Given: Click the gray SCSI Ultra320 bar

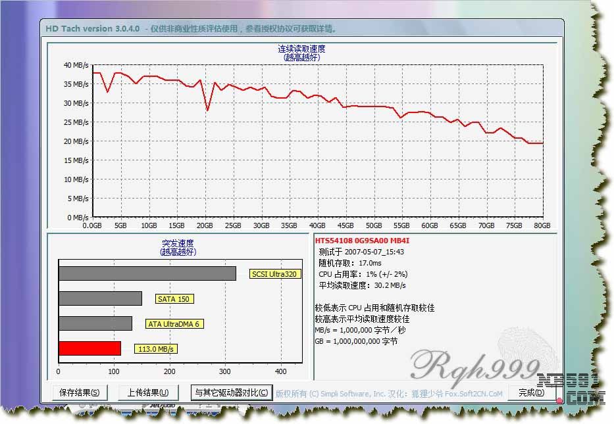Looking at the screenshot, I should click(147, 273).
